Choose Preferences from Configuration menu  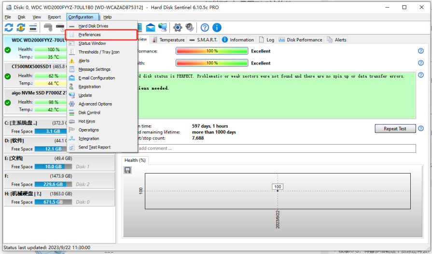coord(102,35)
